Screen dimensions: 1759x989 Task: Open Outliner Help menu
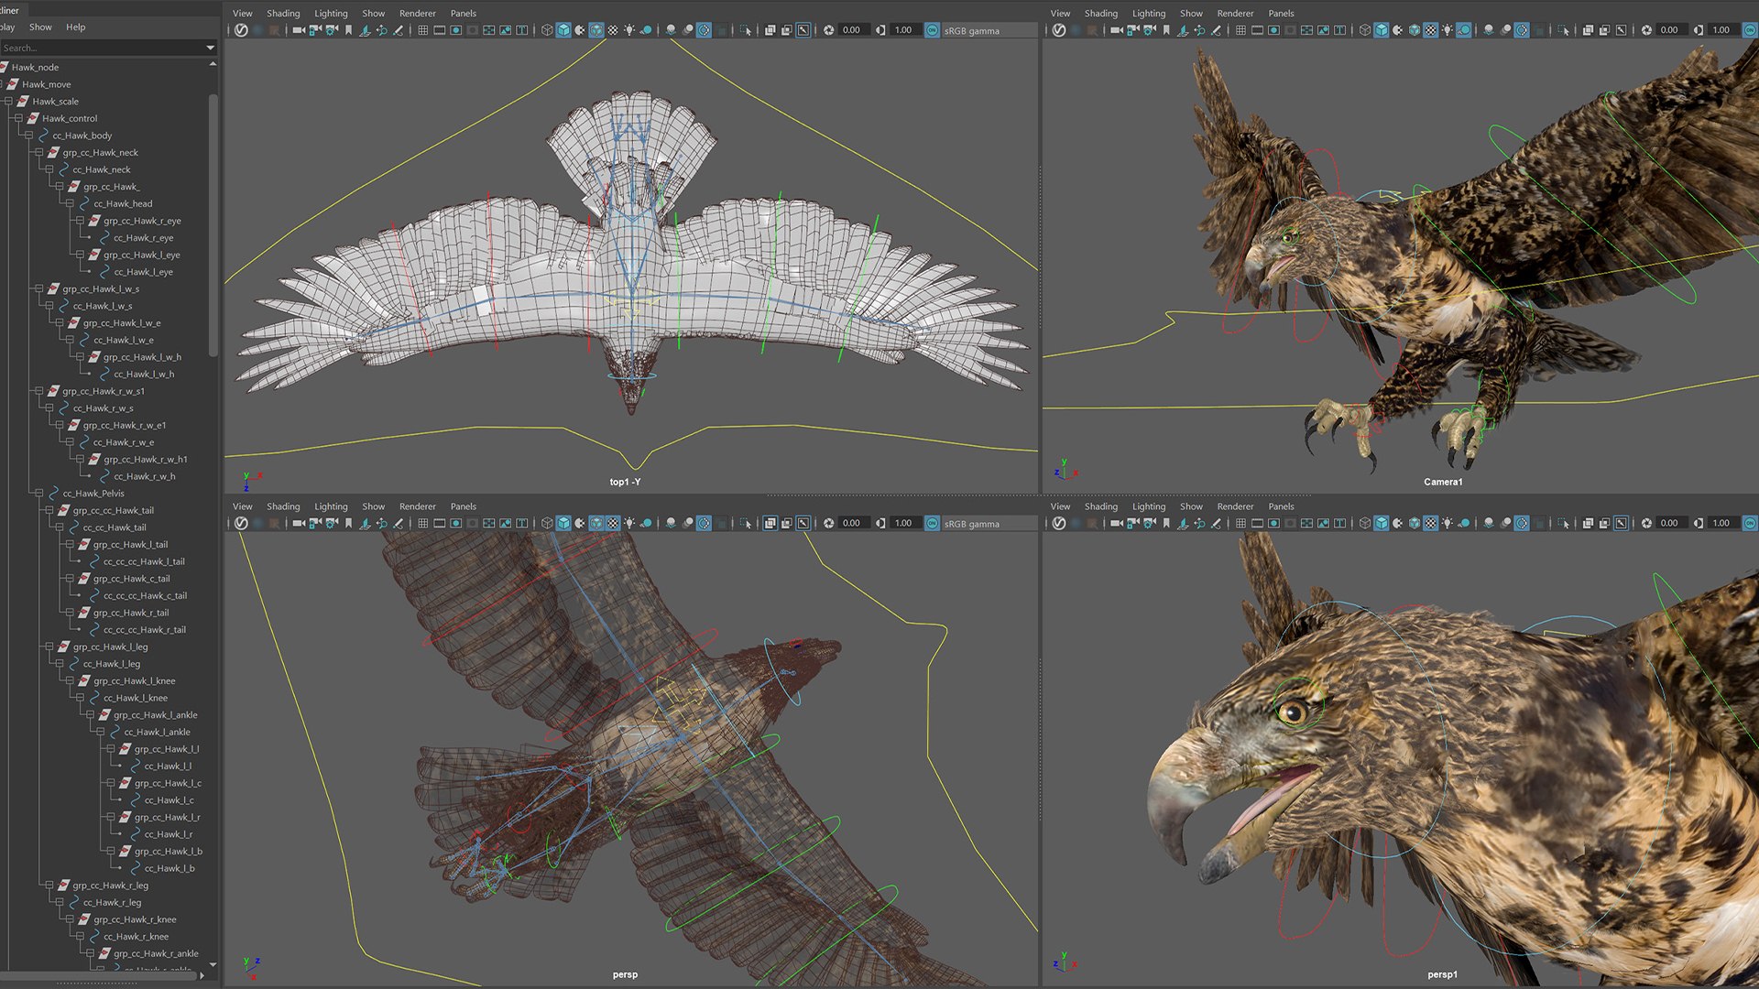76,27
